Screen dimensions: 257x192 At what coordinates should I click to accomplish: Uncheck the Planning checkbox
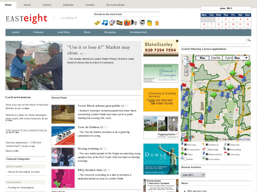pyautogui.click(x=185, y=145)
